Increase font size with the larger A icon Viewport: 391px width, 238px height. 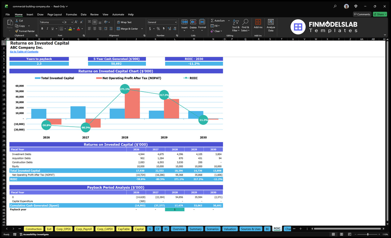(x=76, y=22)
